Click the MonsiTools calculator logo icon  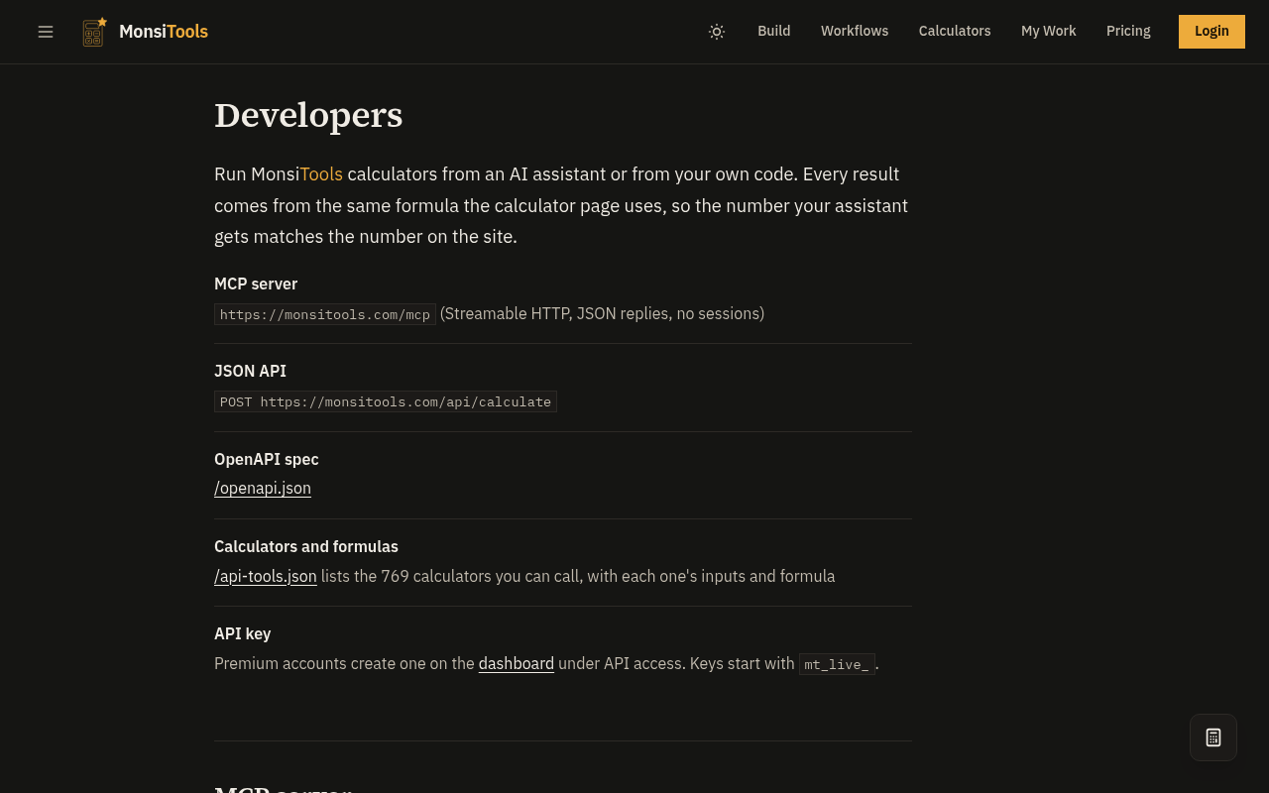94,32
